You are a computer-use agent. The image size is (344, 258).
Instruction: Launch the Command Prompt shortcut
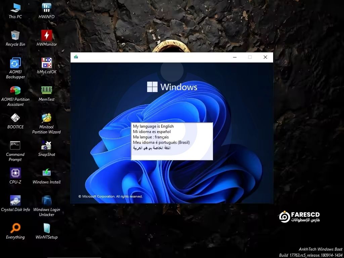click(x=15, y=145)
